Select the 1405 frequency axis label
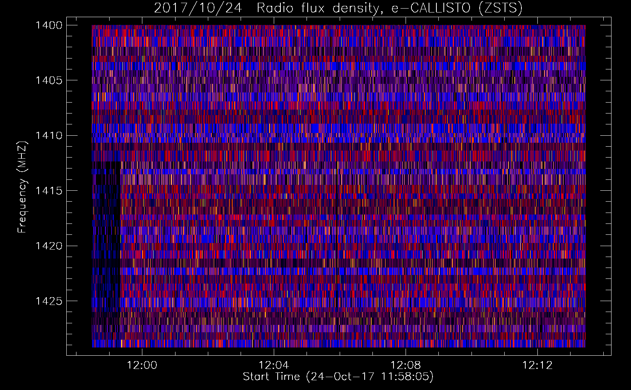This screenshot has height=390, width=631. [49, 80]
